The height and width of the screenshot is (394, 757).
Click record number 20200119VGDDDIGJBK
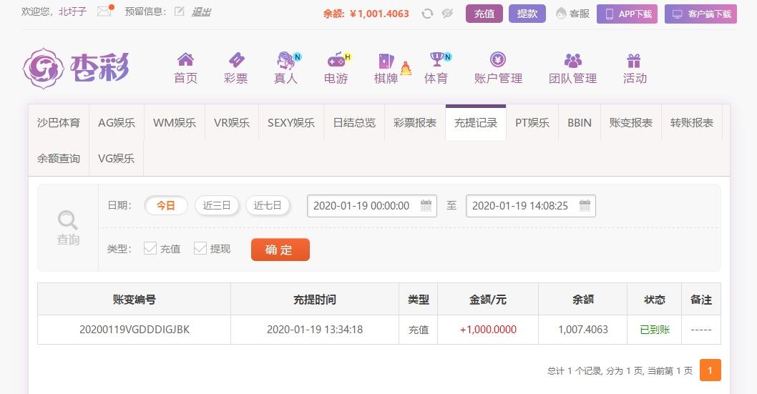tap(135, 330)
